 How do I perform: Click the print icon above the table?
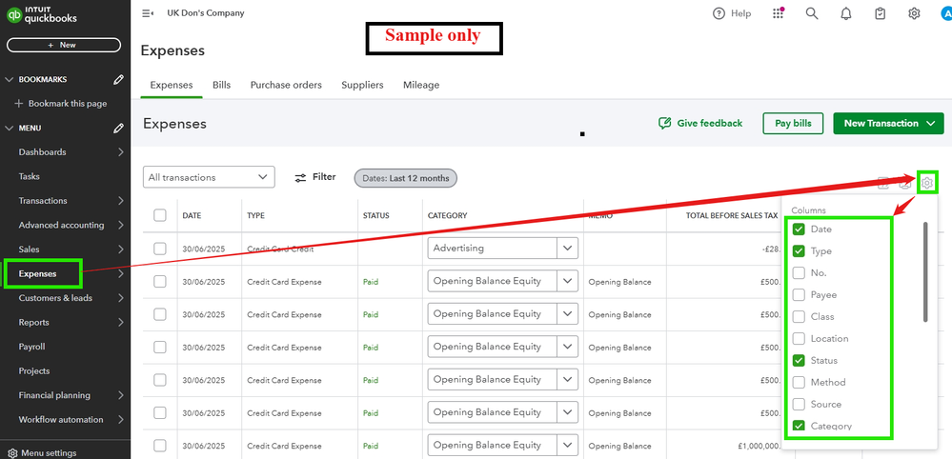click(x=904, y=183)
